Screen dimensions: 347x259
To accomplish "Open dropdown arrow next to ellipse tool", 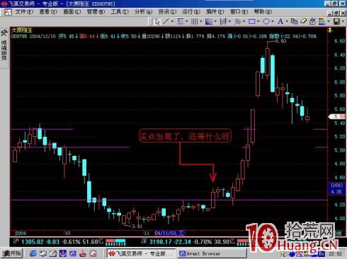I will 273,21.
